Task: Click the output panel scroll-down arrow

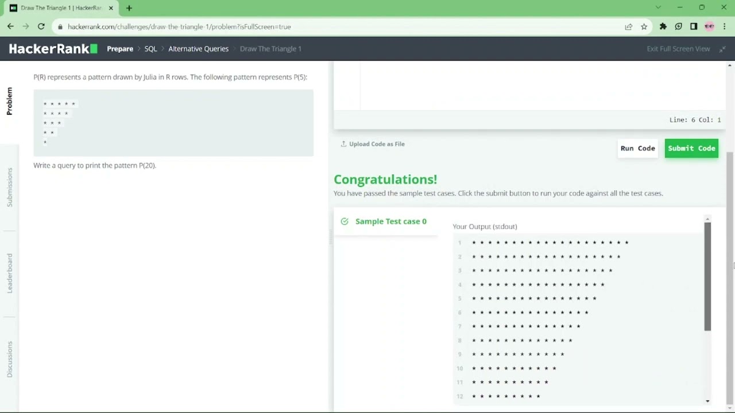Action: 707,401
